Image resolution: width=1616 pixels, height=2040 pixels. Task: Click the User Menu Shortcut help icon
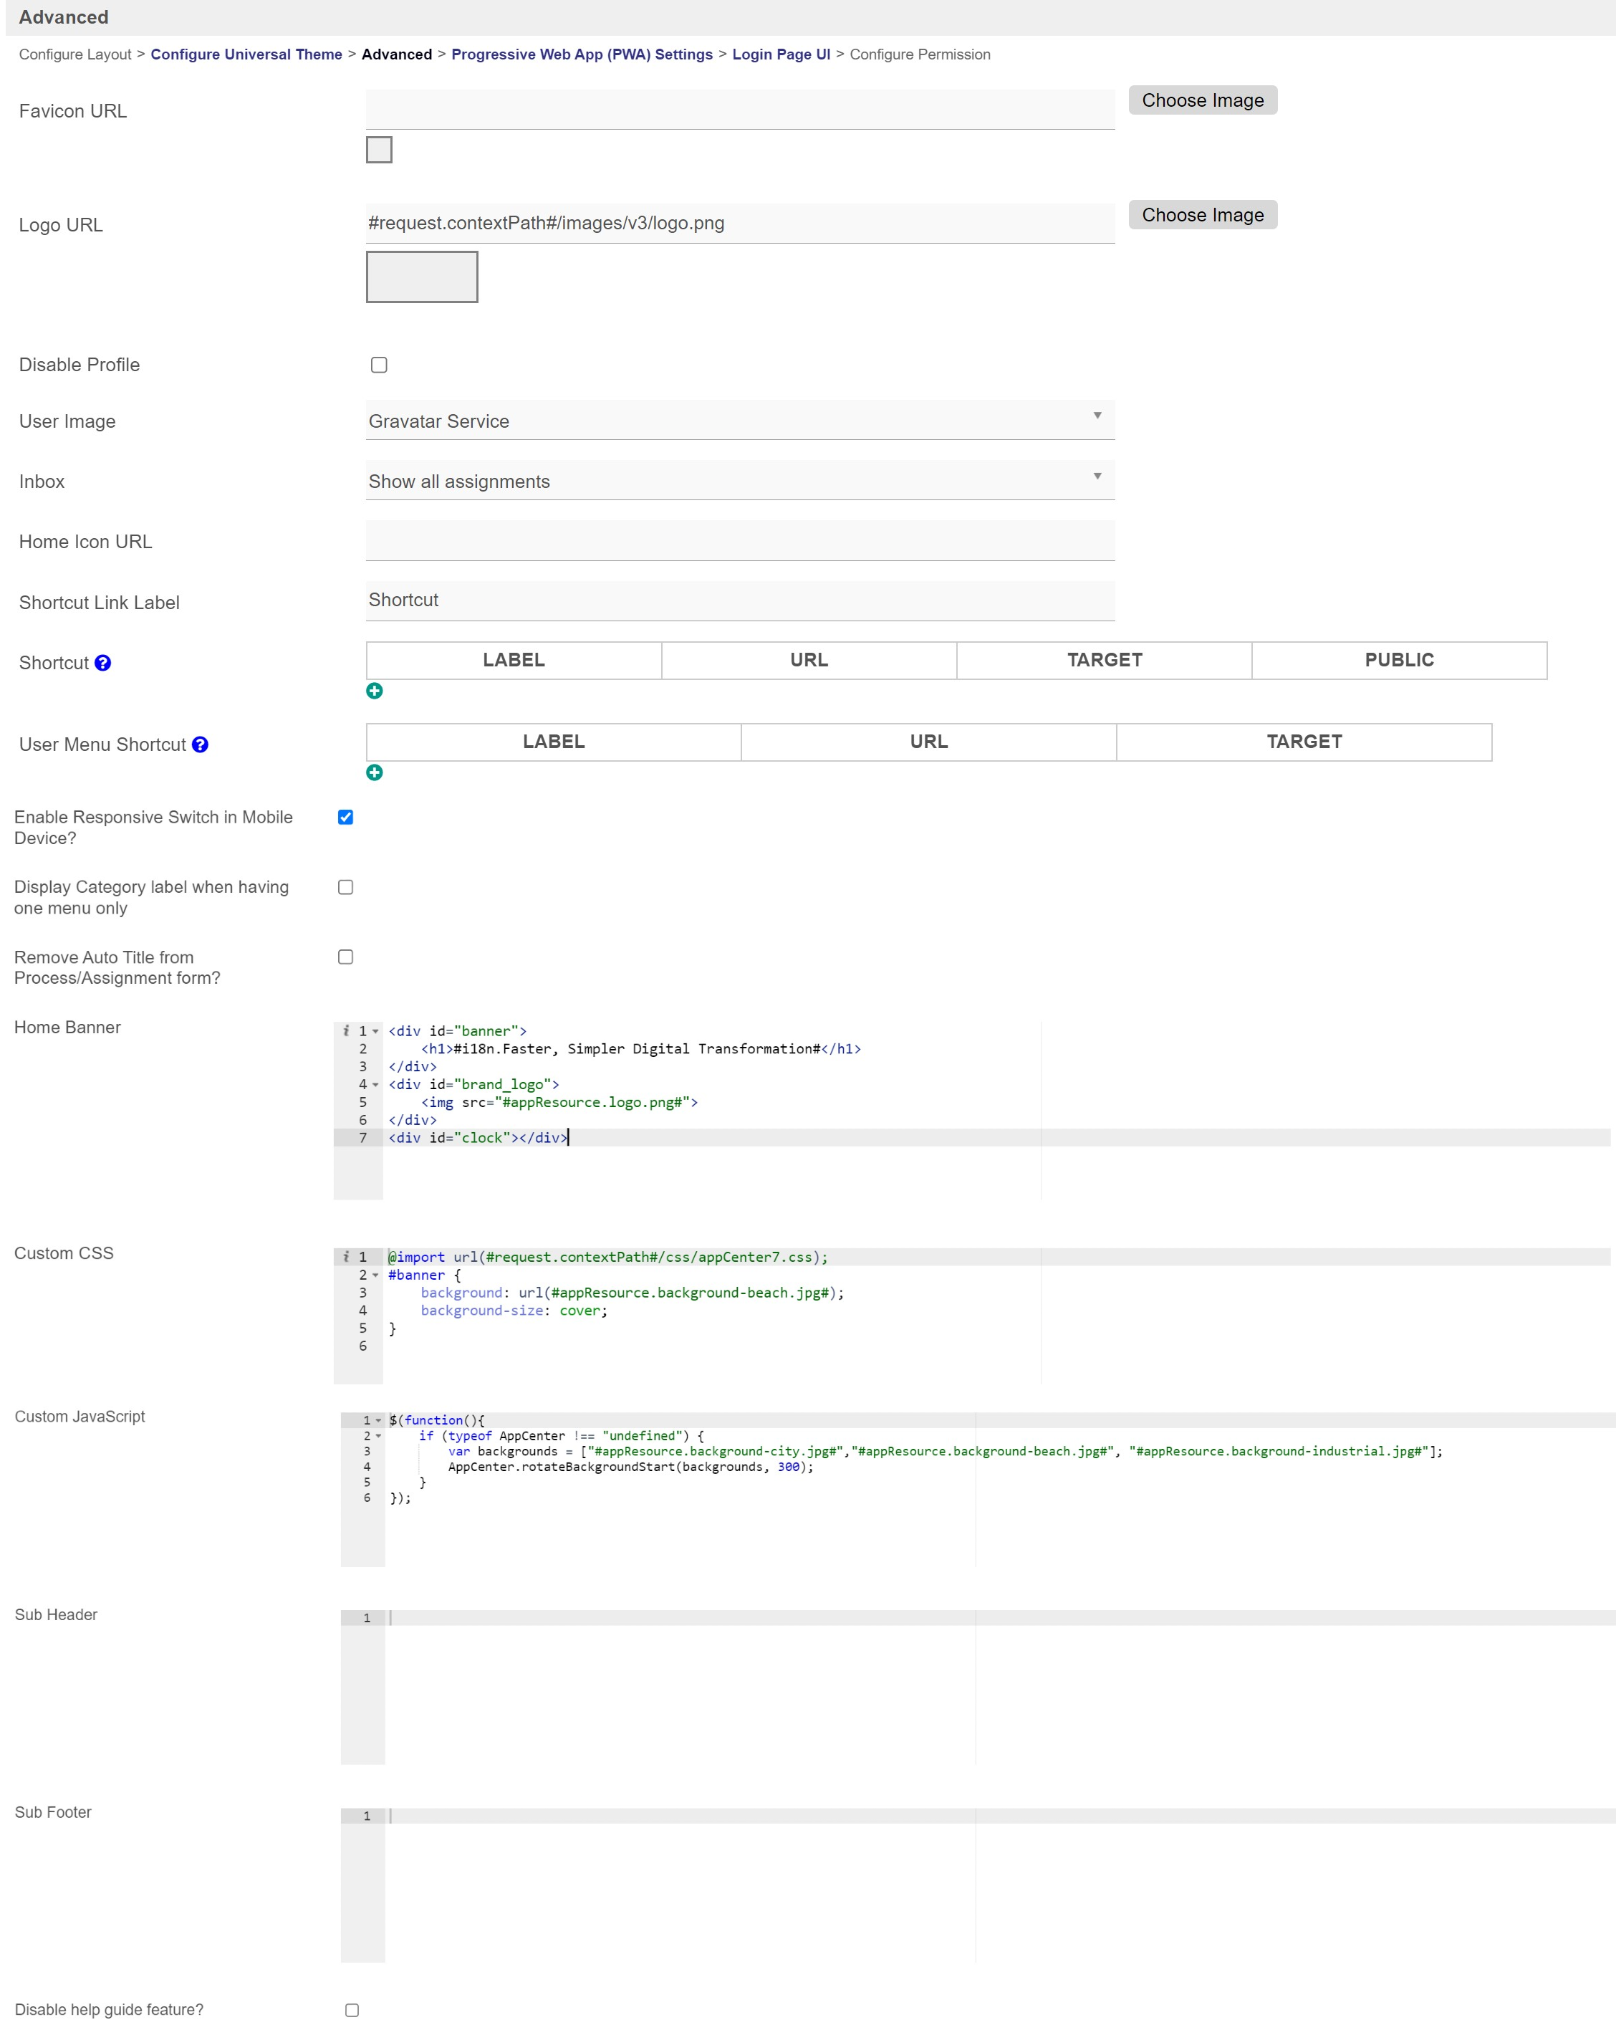200,744
